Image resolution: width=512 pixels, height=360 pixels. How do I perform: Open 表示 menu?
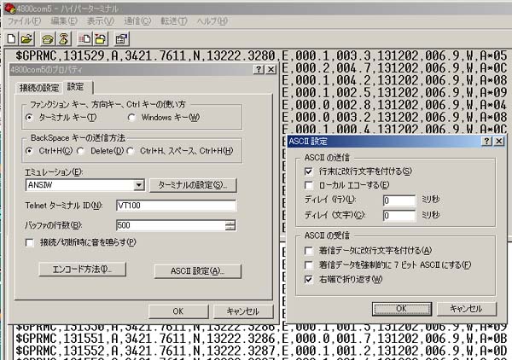coord(101,21)
